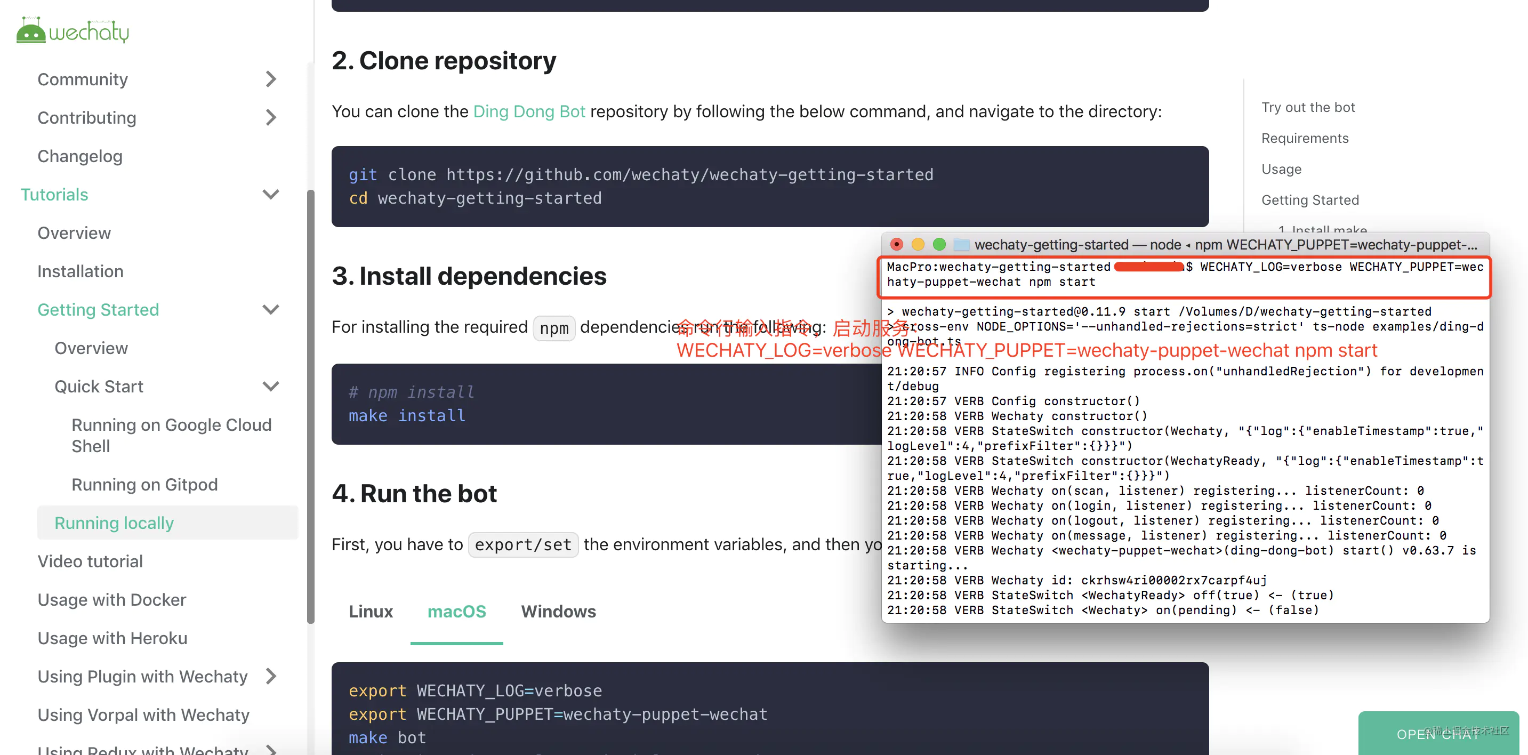1528x755 pixels.
Task: Open Usage with Heroku page
Action: point(112,638)
